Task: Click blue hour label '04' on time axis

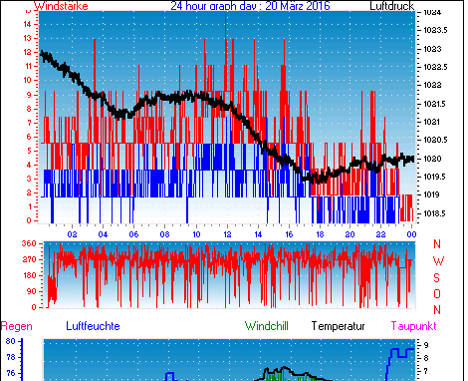Action: point(103,234)
